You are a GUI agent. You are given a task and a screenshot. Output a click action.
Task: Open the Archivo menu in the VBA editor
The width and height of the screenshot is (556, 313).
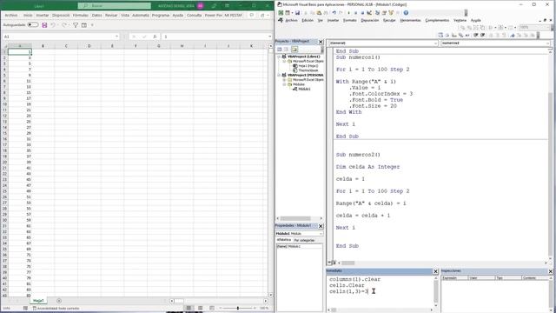tap(291, 20)
